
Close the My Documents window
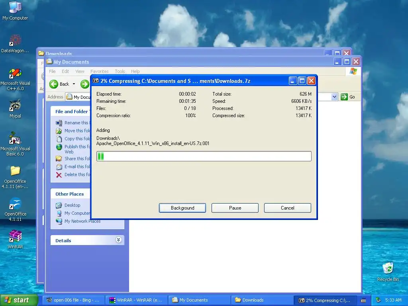[x=356, y=62]
